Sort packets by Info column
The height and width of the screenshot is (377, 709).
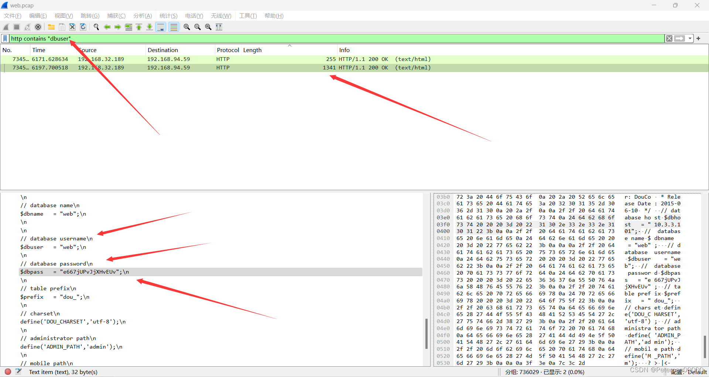point(523,50)
